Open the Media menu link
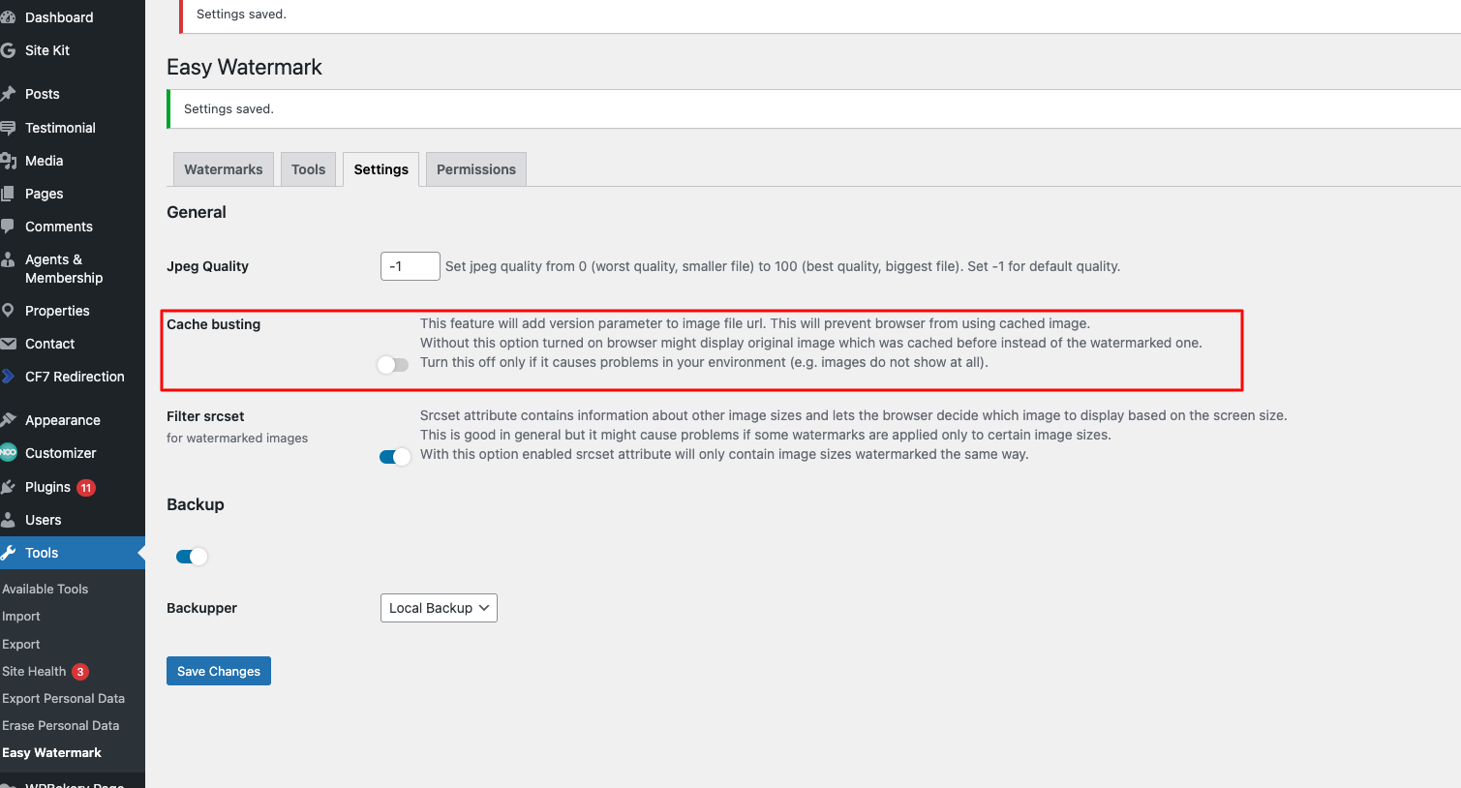 (44, 161)
